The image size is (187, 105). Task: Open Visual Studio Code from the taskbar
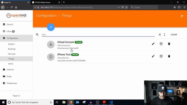click(x=111, y=102)
